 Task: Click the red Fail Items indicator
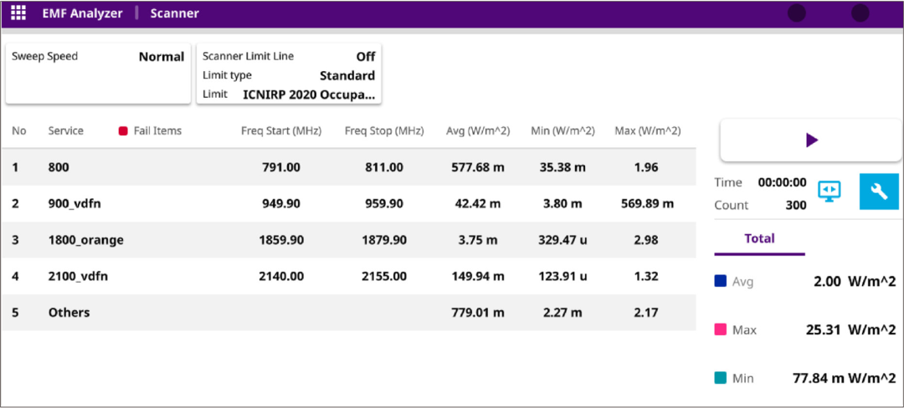(x=123, y=131)
